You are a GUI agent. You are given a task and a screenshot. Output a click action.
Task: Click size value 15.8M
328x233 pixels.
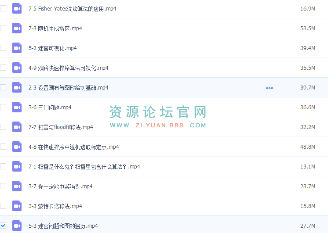tap(308, 206)
